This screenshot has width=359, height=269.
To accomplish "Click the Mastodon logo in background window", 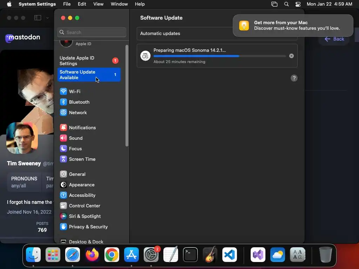I will click(22, 38).
